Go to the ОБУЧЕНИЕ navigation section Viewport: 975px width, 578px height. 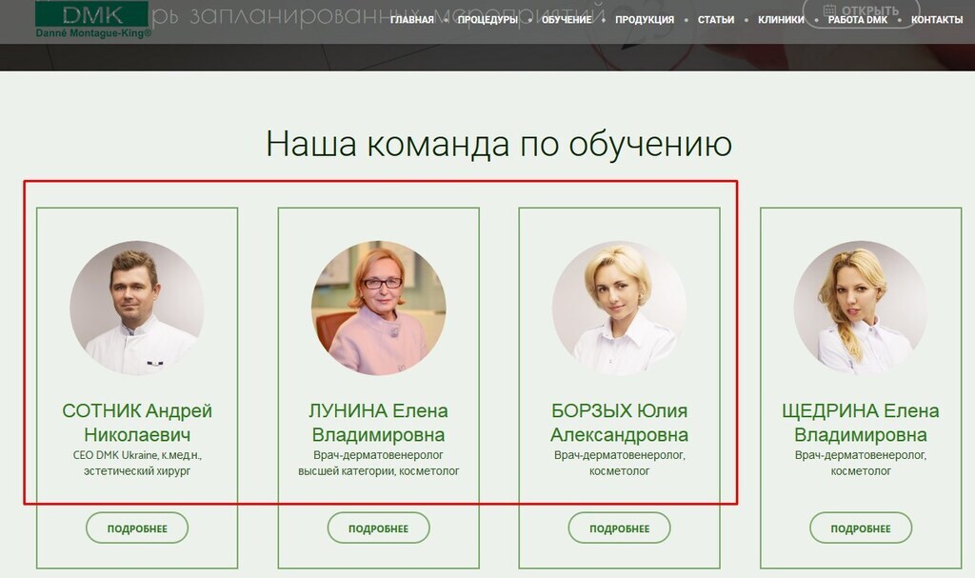pyautogui.click(x=567, y=20)
